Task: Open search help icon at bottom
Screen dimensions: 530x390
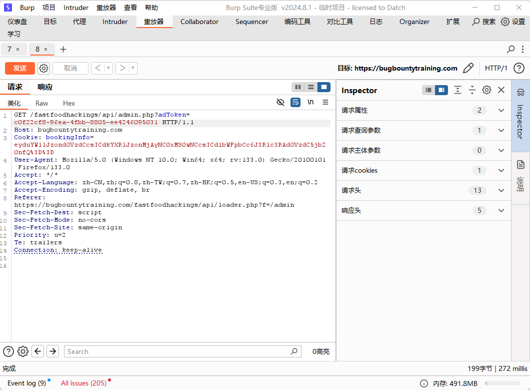Action: click(x=8, y=351)
